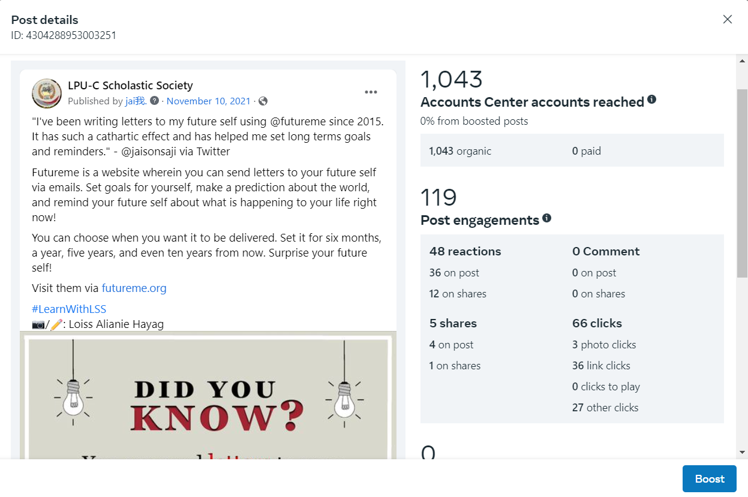Open the futureme.org link

134,288
